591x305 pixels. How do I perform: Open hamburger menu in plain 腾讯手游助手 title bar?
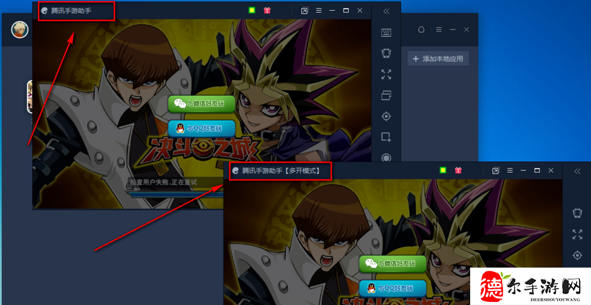[319, 10]
